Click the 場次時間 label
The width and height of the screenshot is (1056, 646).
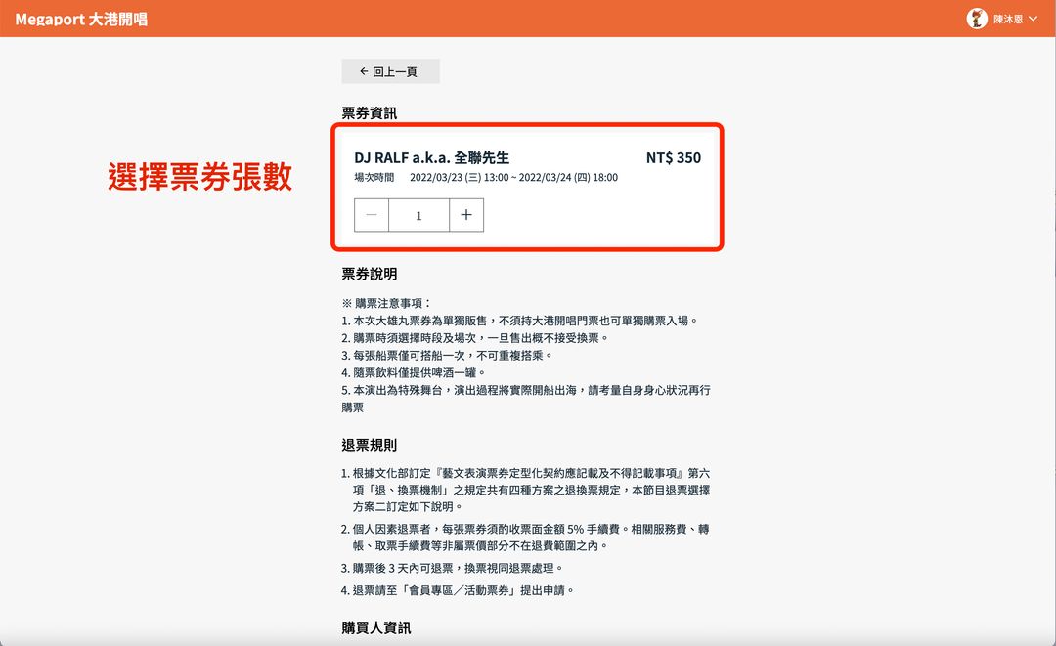[374, 178]
